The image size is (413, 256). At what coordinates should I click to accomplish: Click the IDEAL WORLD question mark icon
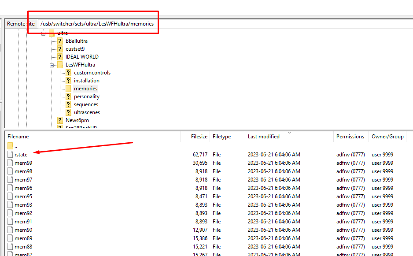pos(60,57)
